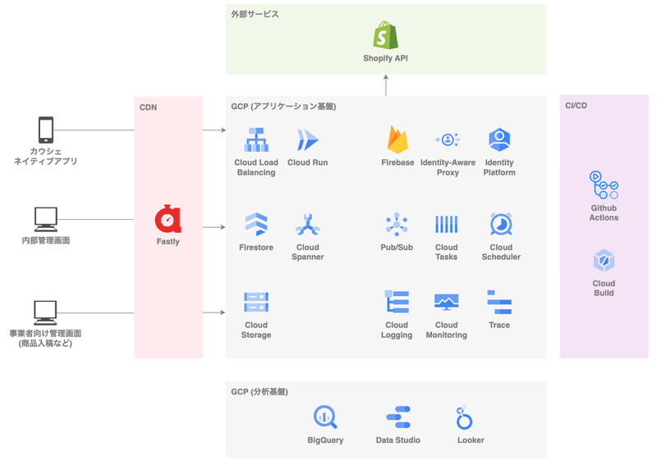Screen dimensions: 657x465
Task: Select the GCP (アプリケーション基盤) heading
Action: pyautogui.click(x=283, y=107)
